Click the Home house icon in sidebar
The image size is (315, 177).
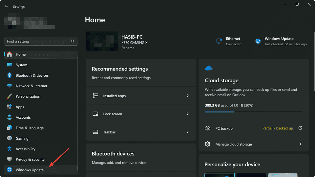10,54
